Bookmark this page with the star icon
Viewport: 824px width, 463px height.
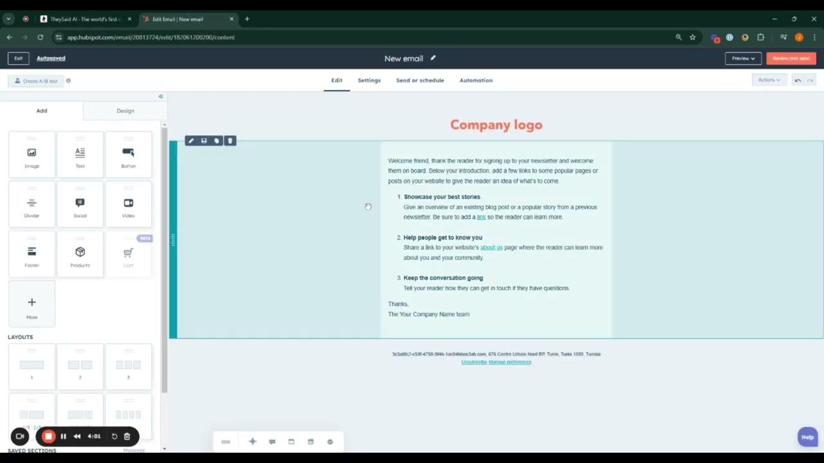(x=693, y=37)
